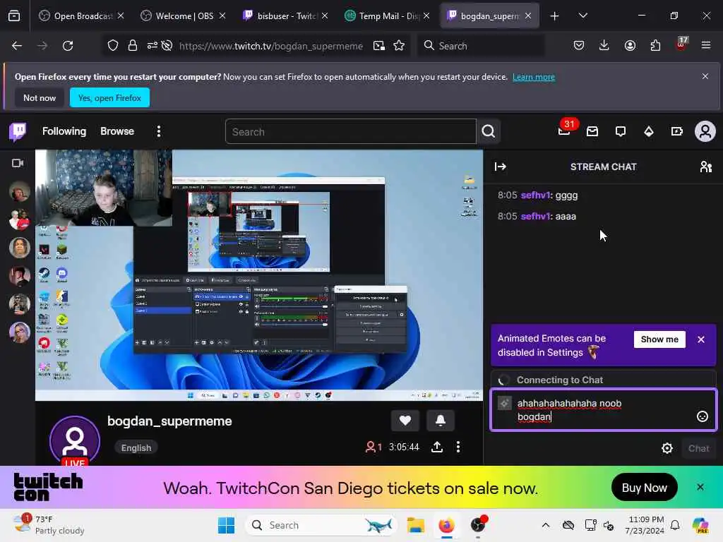The image size is (723, 542).
Task: Open File Explorer from the taskbar
Action: click(x=415, y=525)
